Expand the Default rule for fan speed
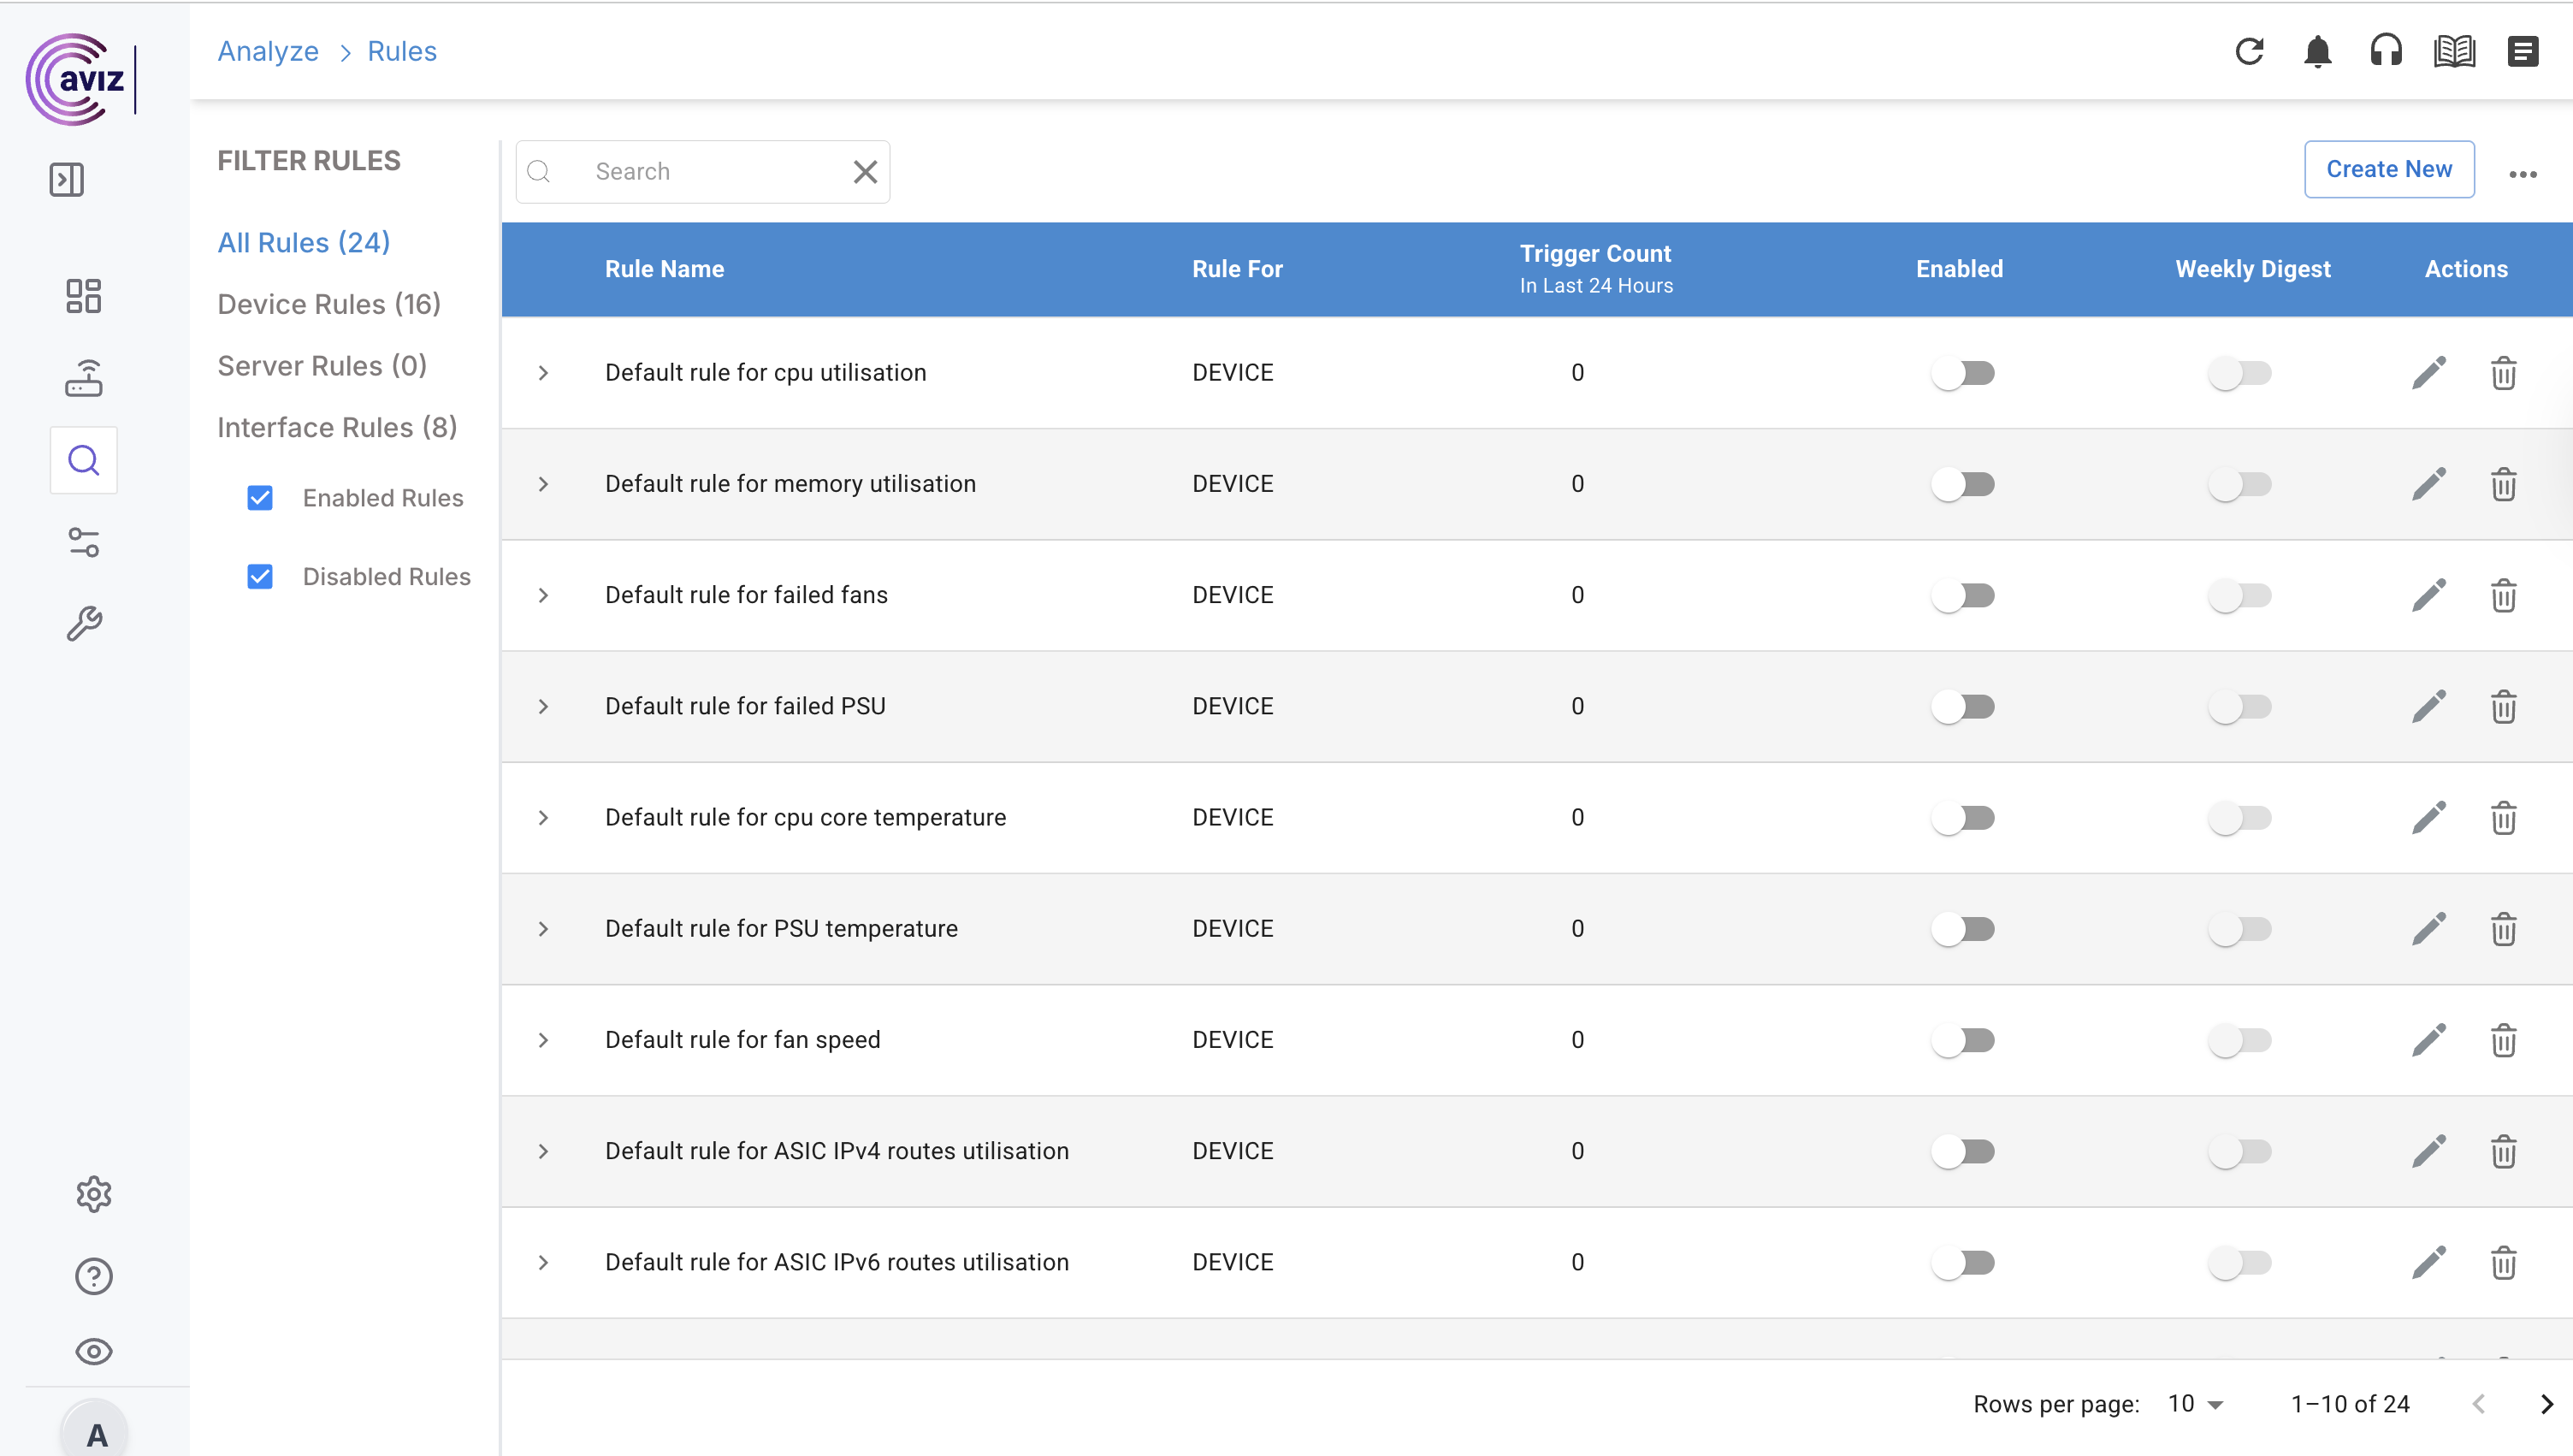This screenshot has height=1456, width=2573. pos(543,1040)
